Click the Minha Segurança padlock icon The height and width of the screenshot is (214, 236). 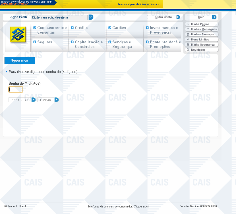(188, 45)
